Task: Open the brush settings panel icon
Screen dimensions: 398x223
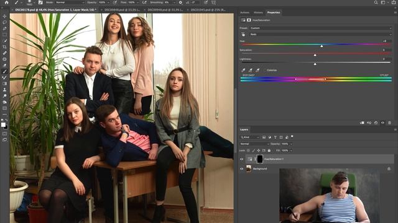Action: [40, 2]
